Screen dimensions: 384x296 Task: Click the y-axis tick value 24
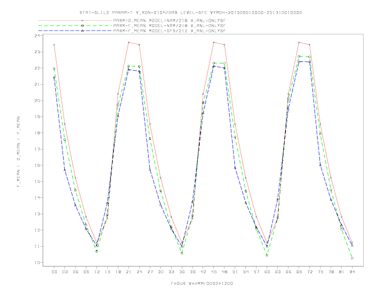tap(37, 36)
